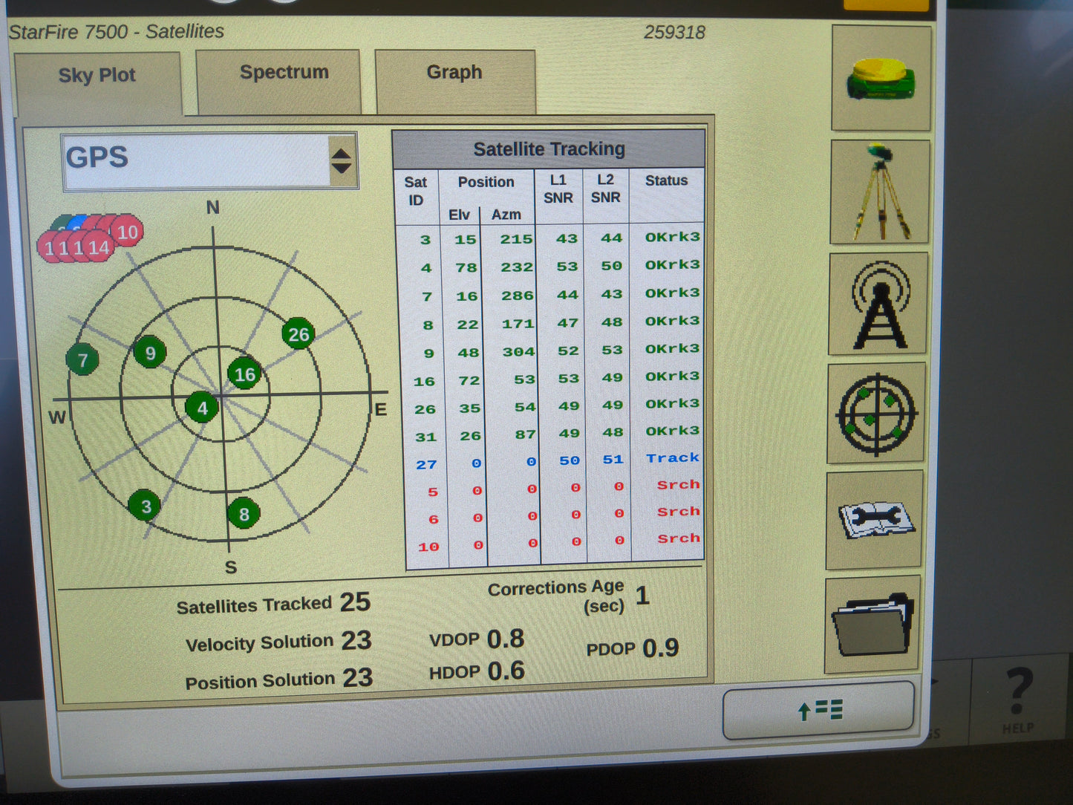The image size is (1073, 805).
Task: Switch to the Graph tab
Action: (x=454, y=72)
